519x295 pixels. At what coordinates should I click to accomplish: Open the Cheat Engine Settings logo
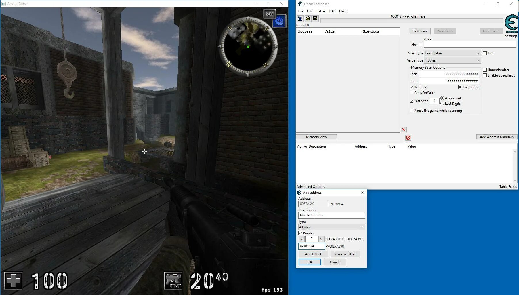[x=512, y=24]
